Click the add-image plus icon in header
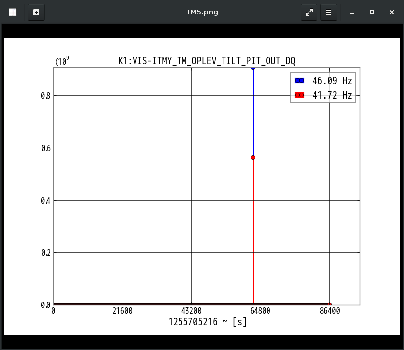This screenshot has width=404, height=350. [x=36, y=12]
